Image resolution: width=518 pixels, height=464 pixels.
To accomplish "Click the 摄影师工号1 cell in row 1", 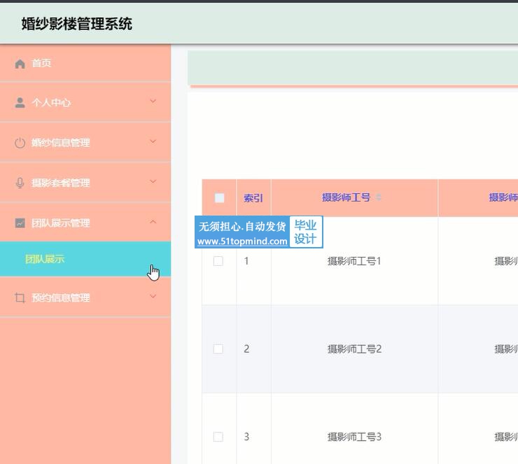I will click(354, 261).
